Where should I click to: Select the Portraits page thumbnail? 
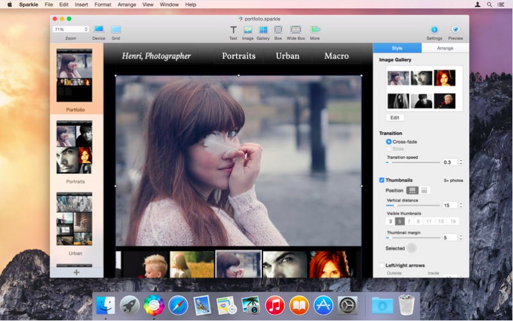coord(74,147)
